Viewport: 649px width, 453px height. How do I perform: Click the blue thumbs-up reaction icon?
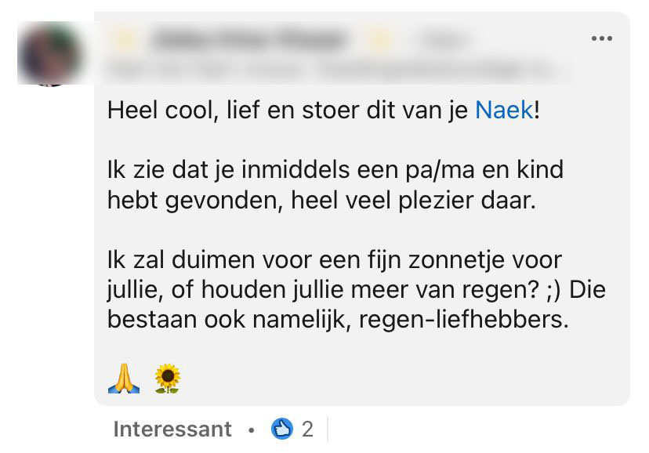pos(281,429)
